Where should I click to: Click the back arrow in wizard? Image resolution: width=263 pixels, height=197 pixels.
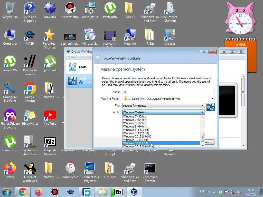[x=98, y=58]
